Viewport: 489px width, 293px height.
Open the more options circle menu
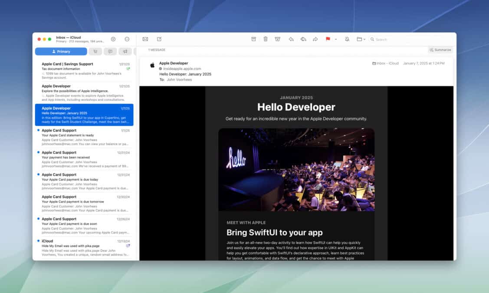click(127, 39)
